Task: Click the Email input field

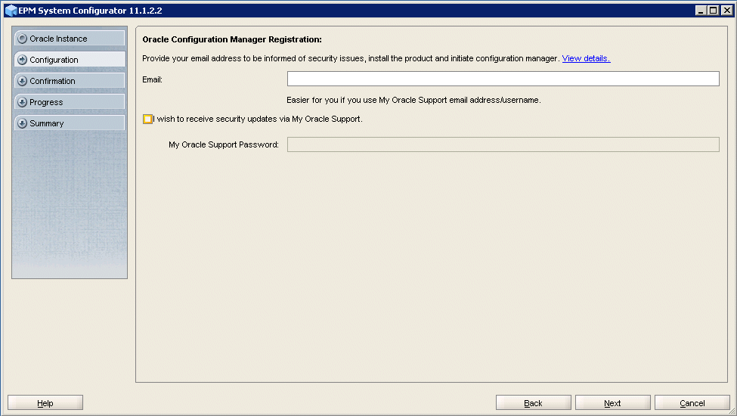Action: point(503,79)
